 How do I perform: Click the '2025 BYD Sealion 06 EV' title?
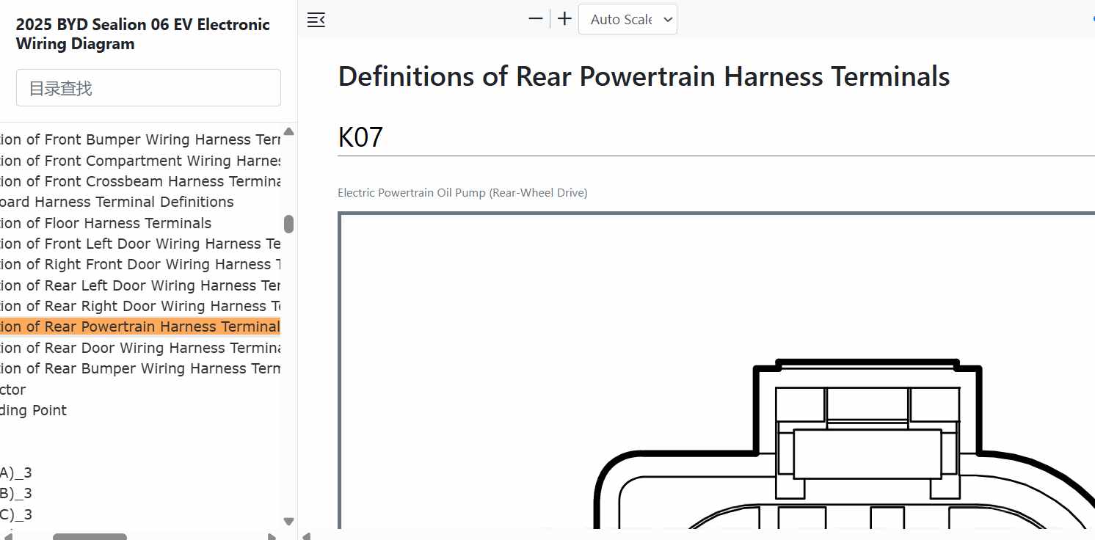[x=143, y=34]
